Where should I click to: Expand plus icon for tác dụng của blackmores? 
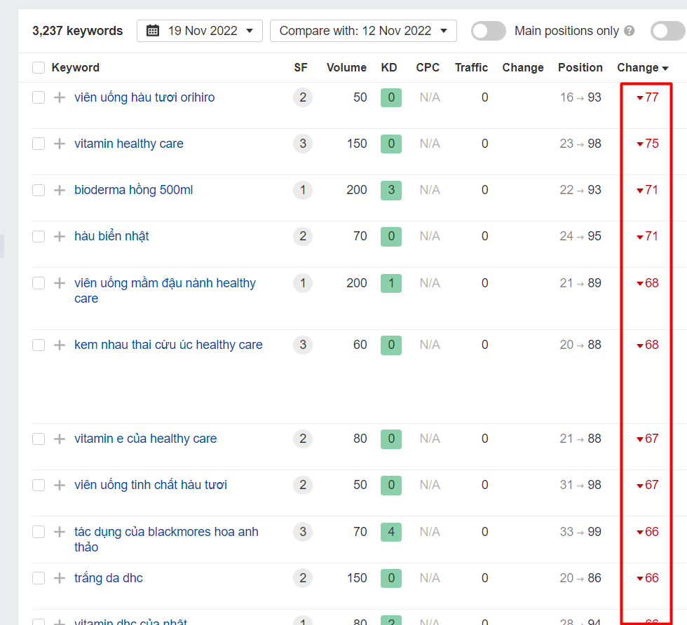pyautogui.click(x=60, y=532)
